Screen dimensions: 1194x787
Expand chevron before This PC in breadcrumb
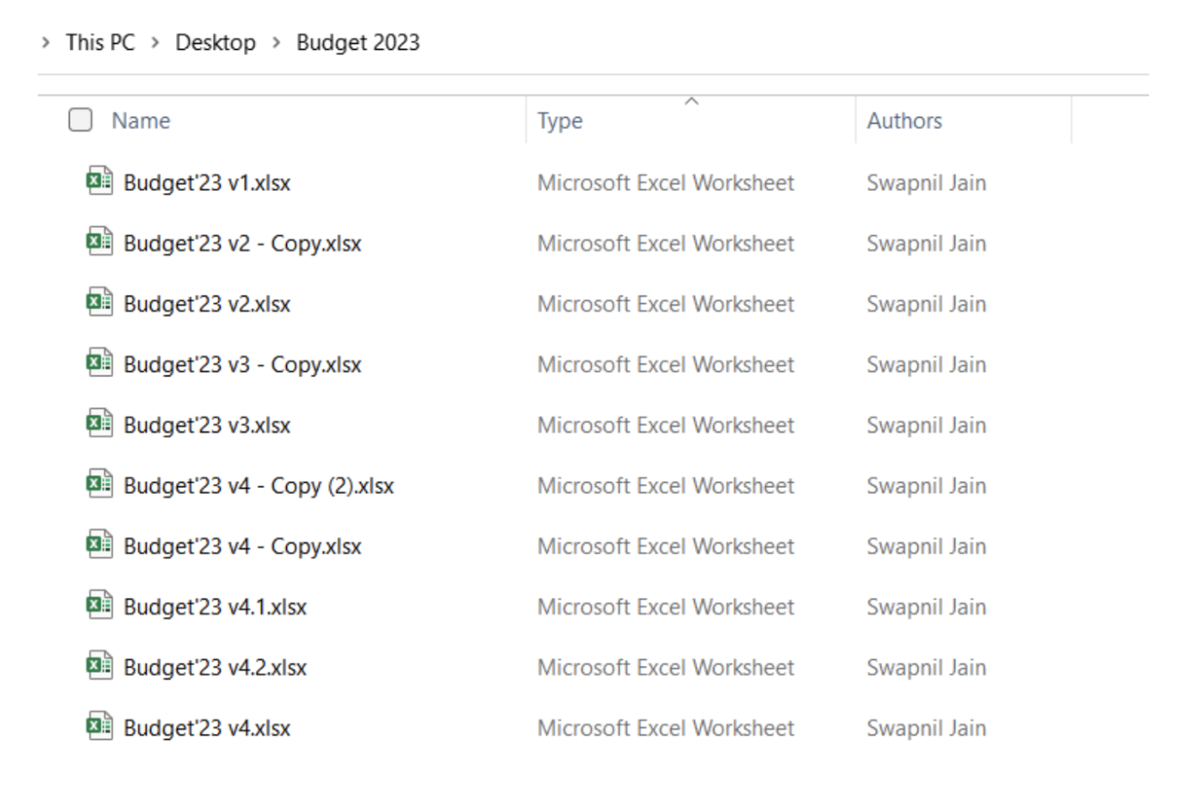pyautogui.click(x=46, y=42)
